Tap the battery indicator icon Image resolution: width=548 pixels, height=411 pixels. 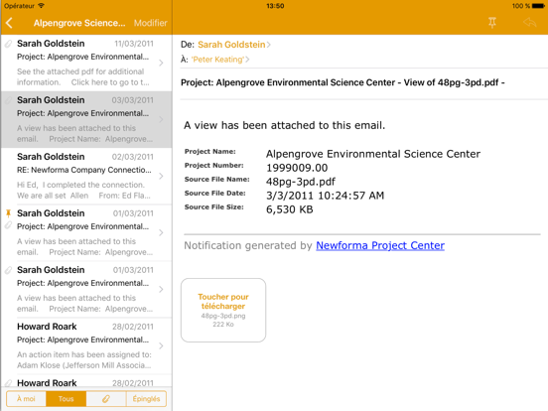538,6
